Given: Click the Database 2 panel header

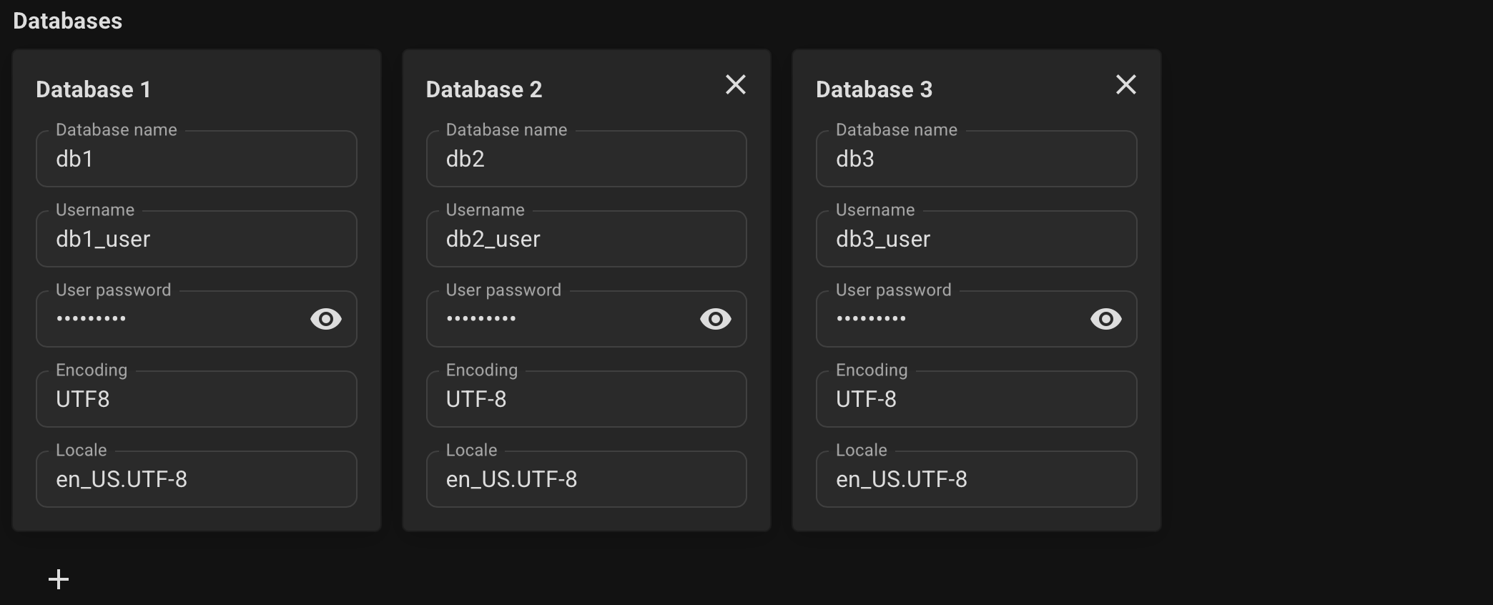Looking at the screenshot, I should point(484,89).
